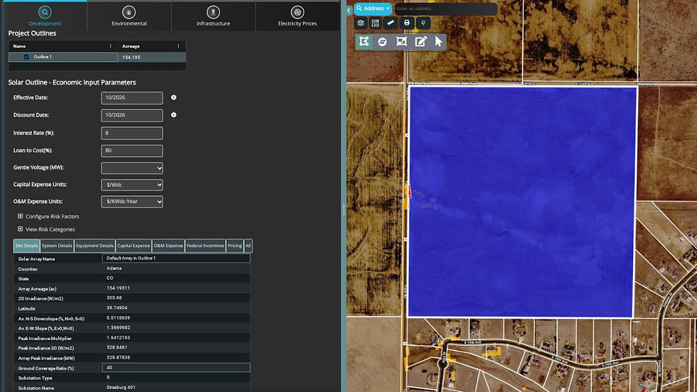Click the Infrastructure tower icon
The image size is (697, 392).
[x=213, y=12]
